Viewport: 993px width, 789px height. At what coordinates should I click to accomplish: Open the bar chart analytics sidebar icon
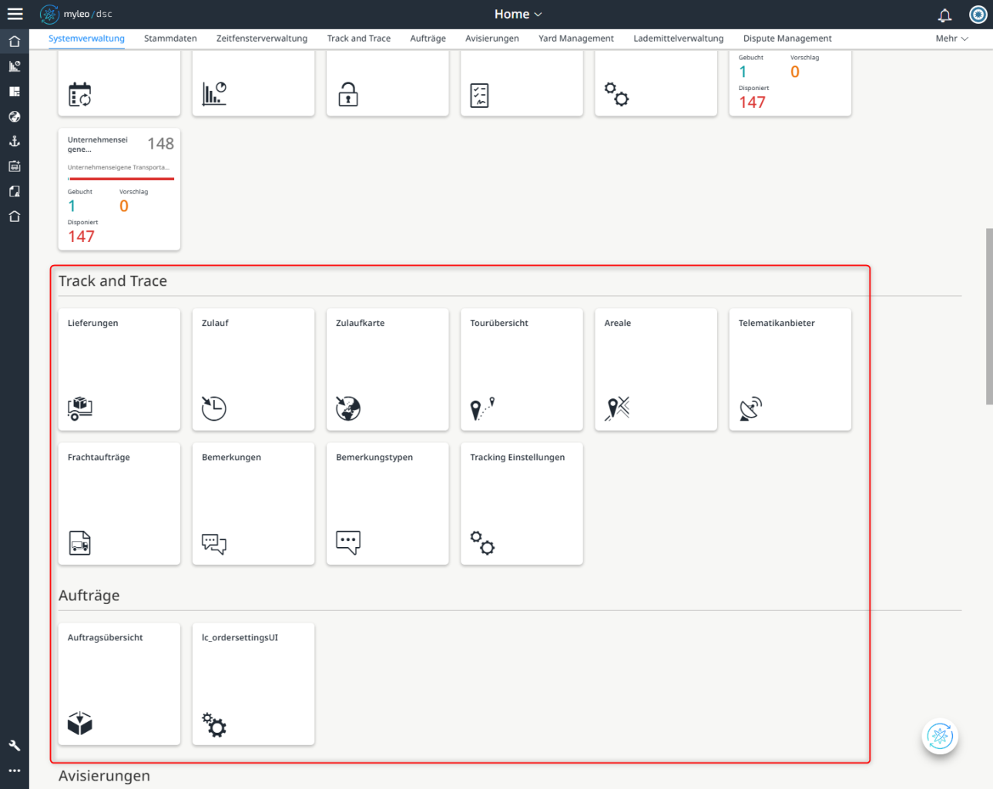coord(15,66)
